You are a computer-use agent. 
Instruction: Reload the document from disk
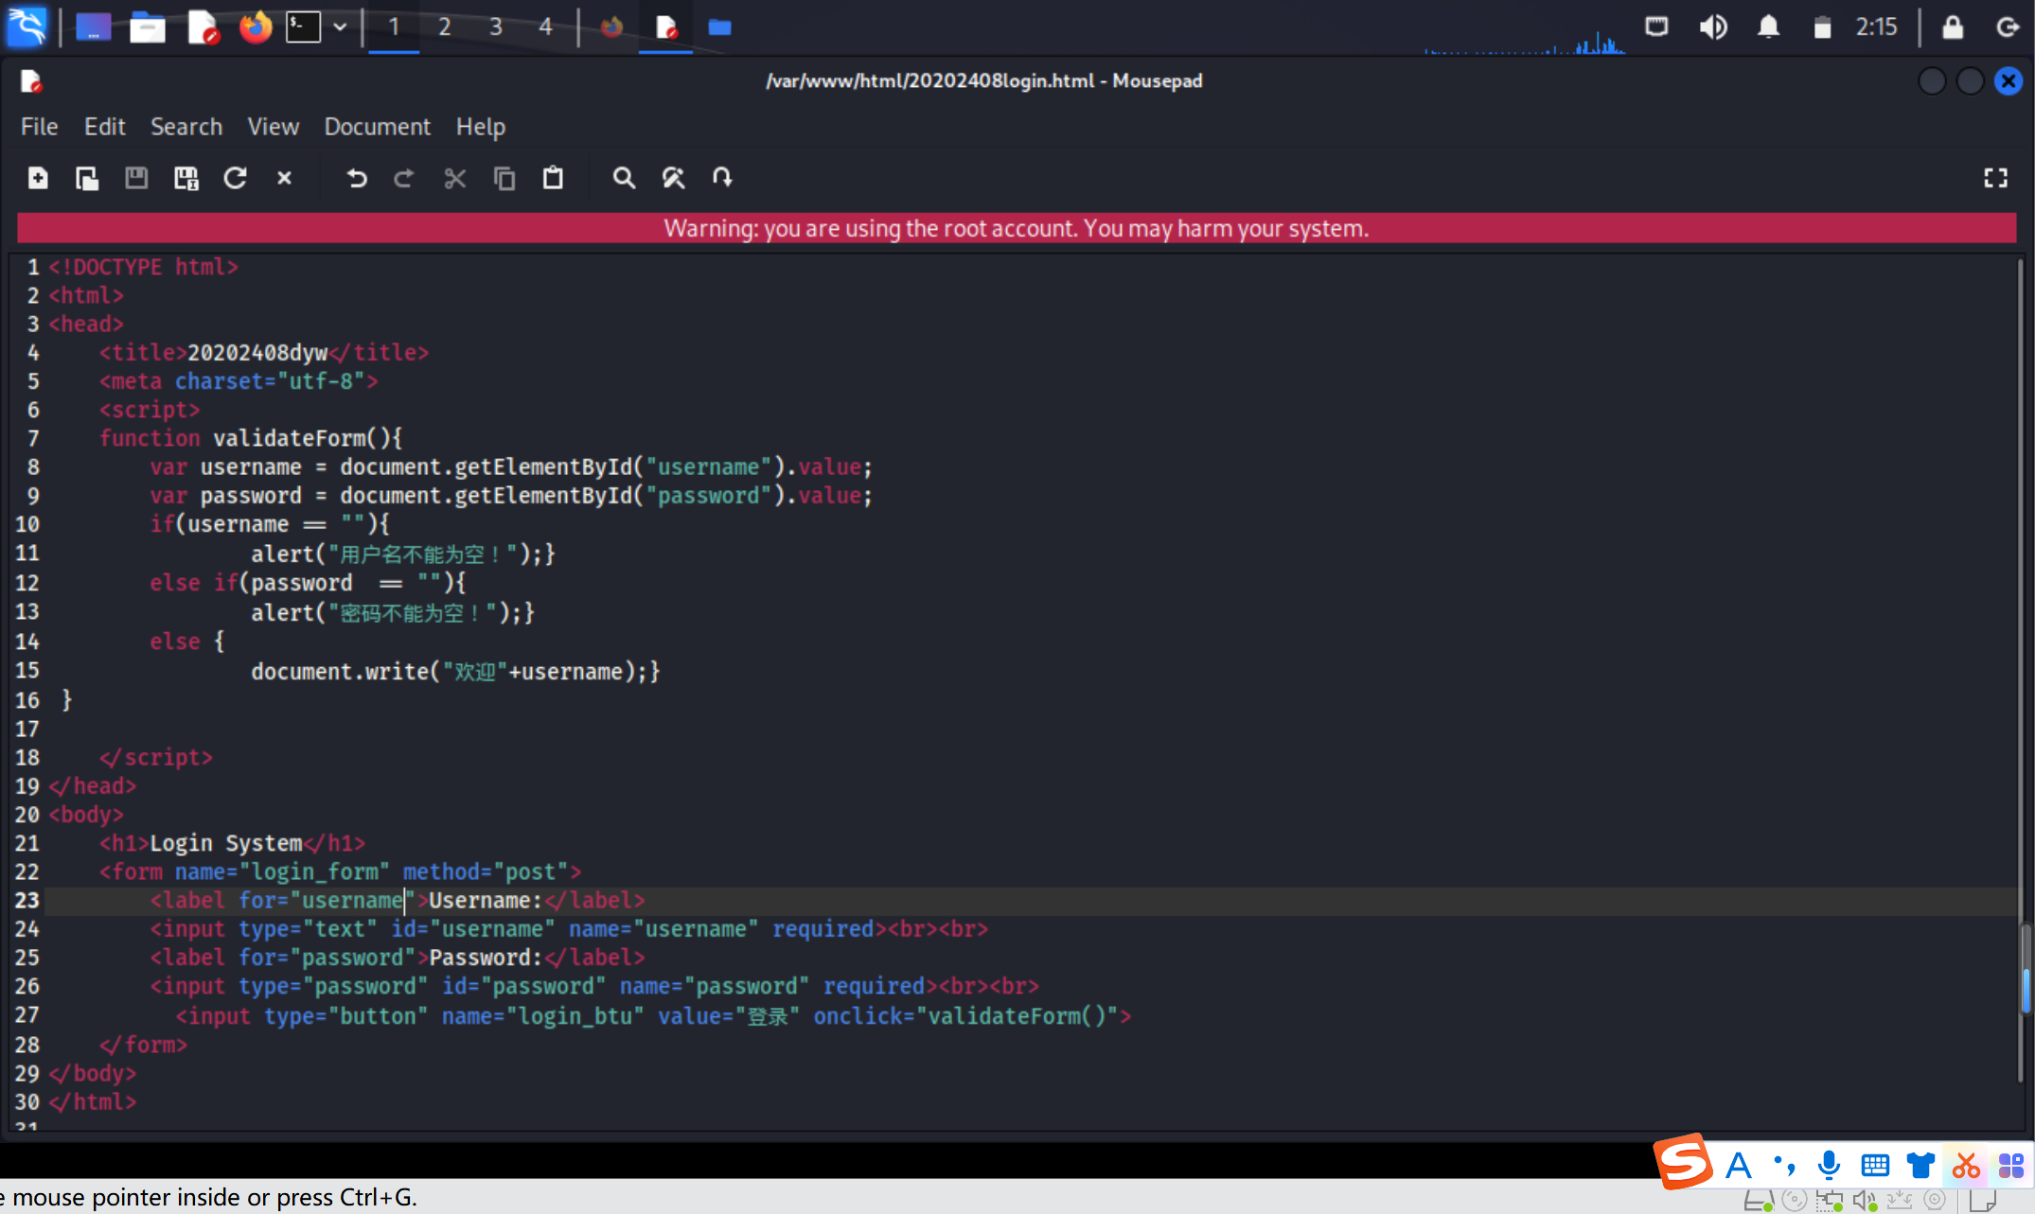click(235, 178)
